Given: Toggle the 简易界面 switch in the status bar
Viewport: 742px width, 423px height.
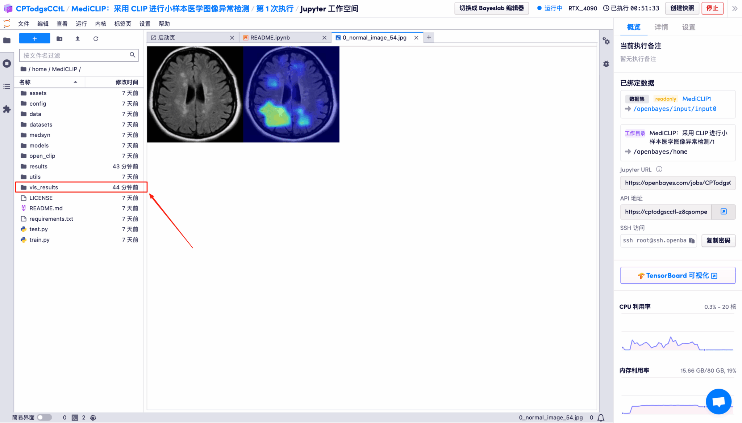Looking at the screenshot, I should [43, 417].
